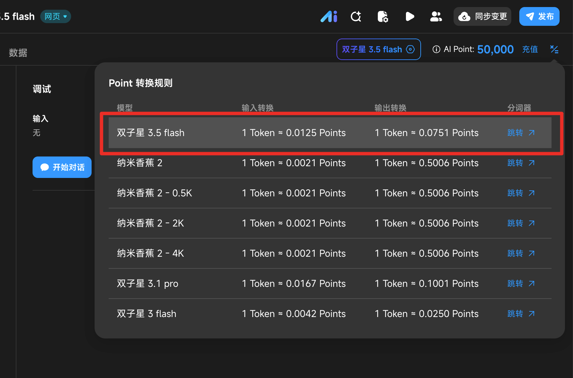
Task: Click the Point 转换规则 panel title
Action: 141,83
